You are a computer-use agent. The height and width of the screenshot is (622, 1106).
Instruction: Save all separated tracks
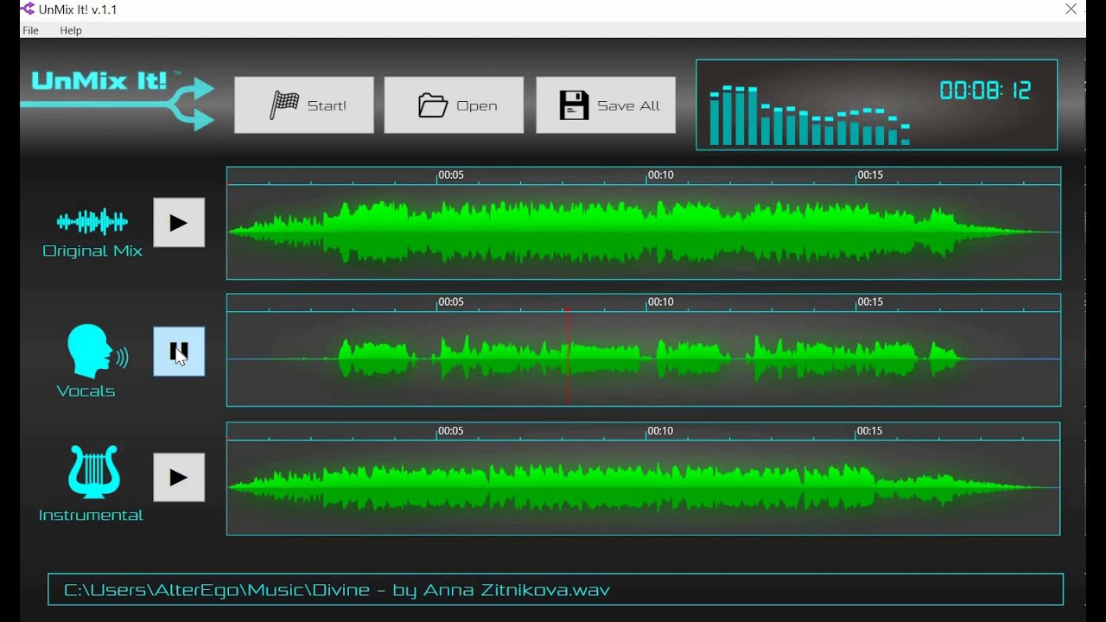[x=606, y=105]
